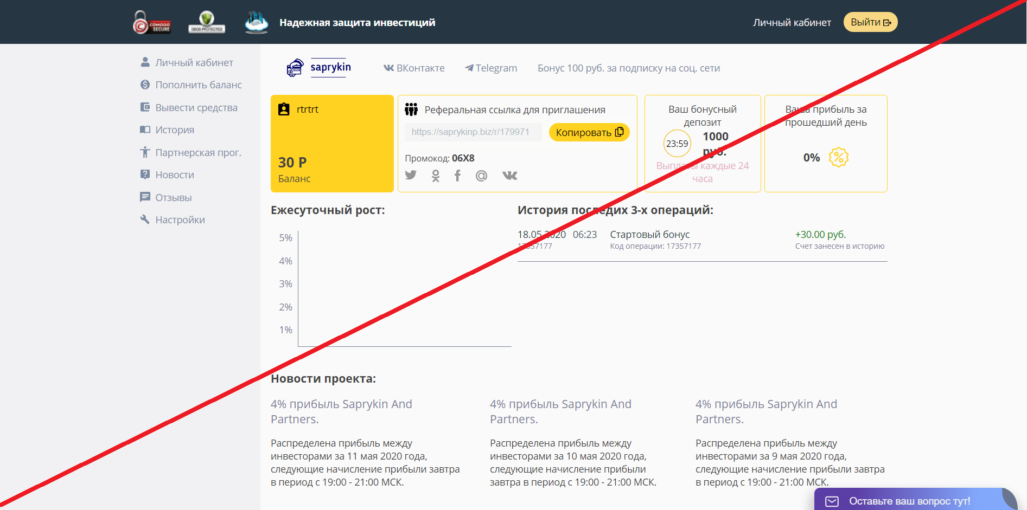
Task: Click the referral link input field
Action: [473, 132]
